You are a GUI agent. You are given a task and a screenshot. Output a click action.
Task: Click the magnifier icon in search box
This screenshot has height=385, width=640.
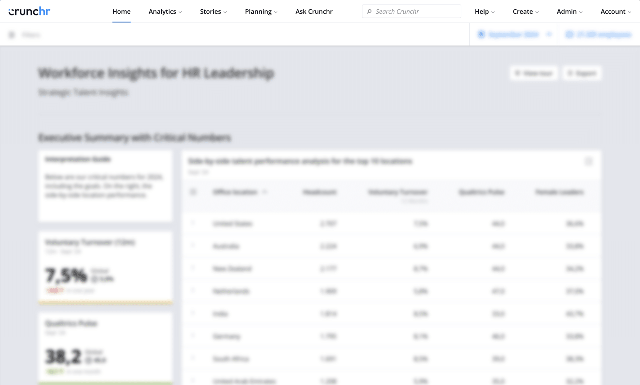[369, 11]
